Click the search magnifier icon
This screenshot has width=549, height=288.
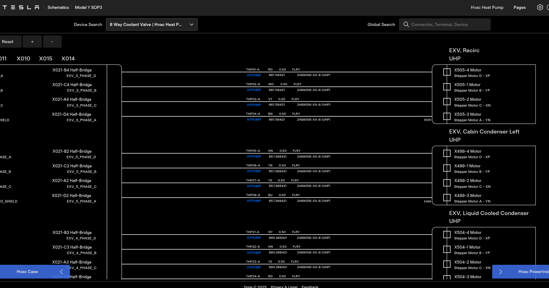point(406,24)
